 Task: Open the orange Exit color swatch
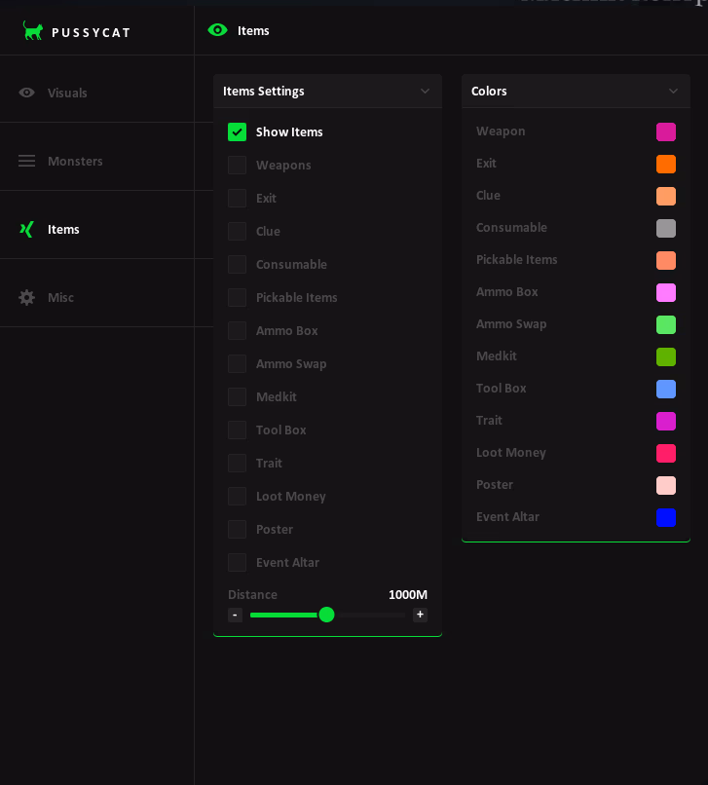pos(666,165)
